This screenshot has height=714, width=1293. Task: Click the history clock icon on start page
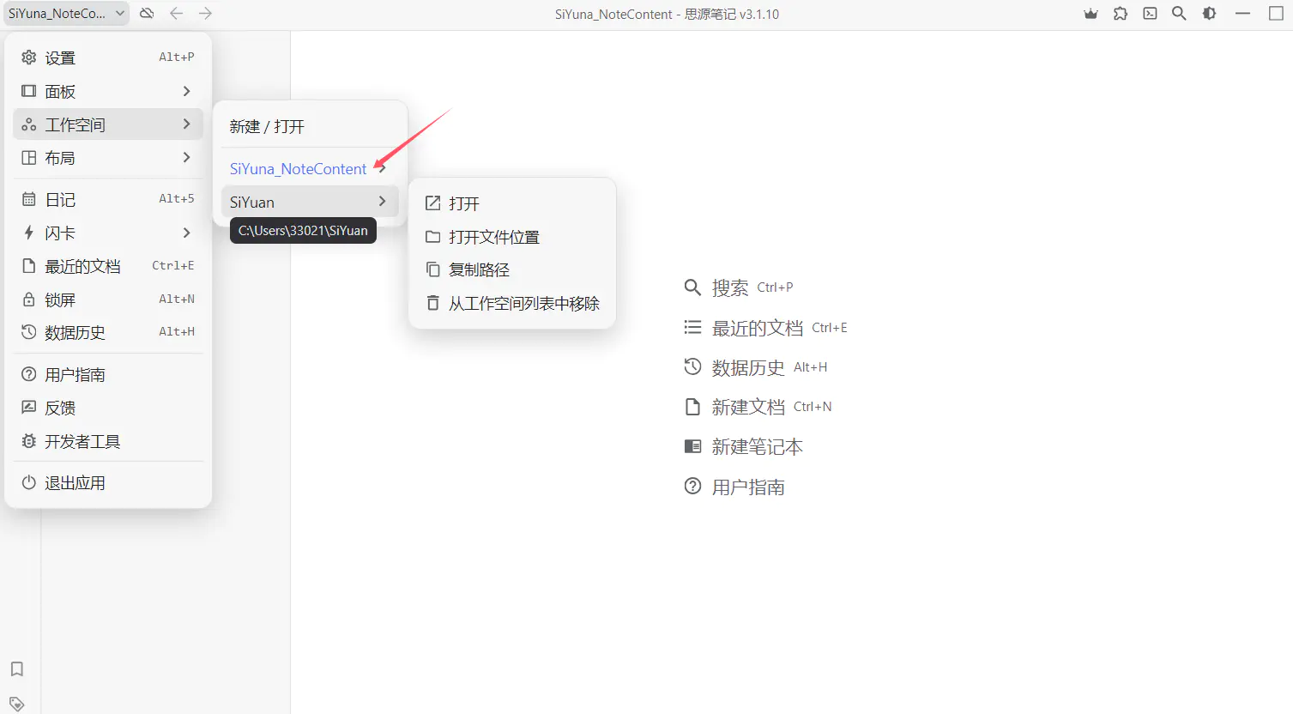tap(692, 367)
